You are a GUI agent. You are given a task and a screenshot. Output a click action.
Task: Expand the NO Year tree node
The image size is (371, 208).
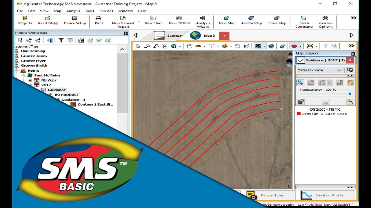pos(30,80)
